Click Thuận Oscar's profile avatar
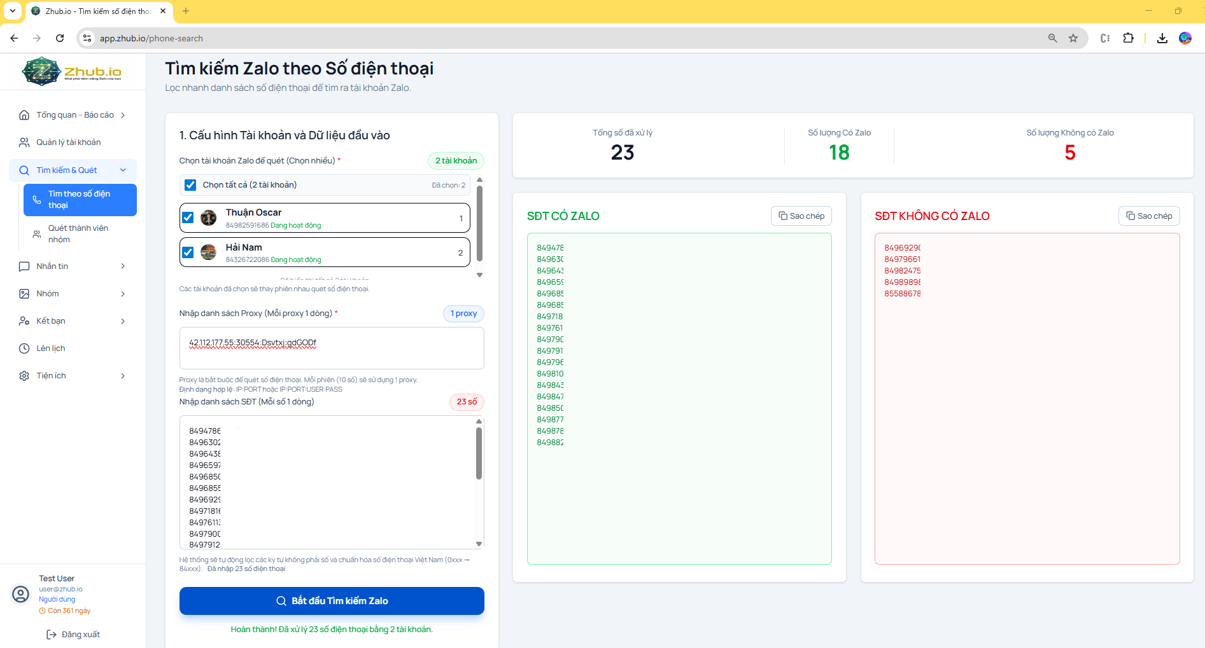This screenshot has width=1205, height=648. coord(208,218)
